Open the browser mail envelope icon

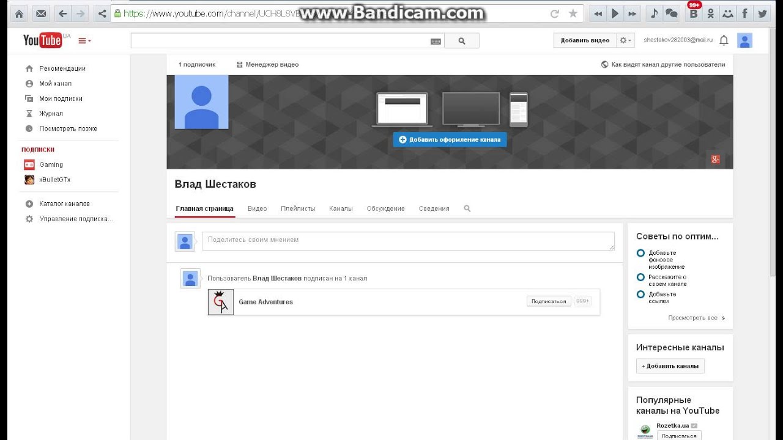(40, 13)
